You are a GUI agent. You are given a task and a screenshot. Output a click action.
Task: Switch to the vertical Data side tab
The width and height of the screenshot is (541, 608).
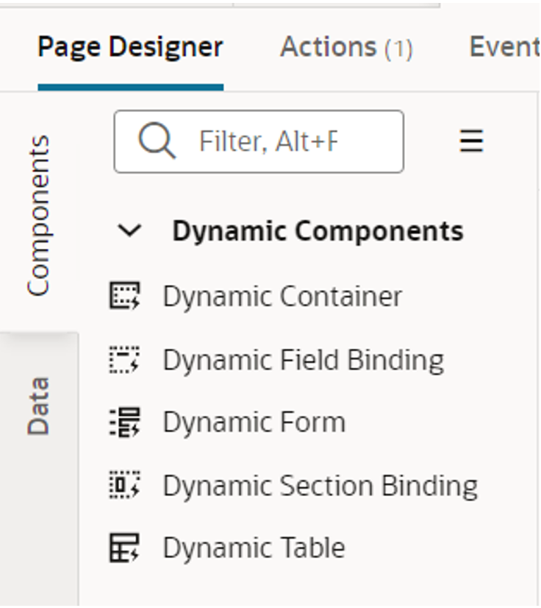coord(38,406)
